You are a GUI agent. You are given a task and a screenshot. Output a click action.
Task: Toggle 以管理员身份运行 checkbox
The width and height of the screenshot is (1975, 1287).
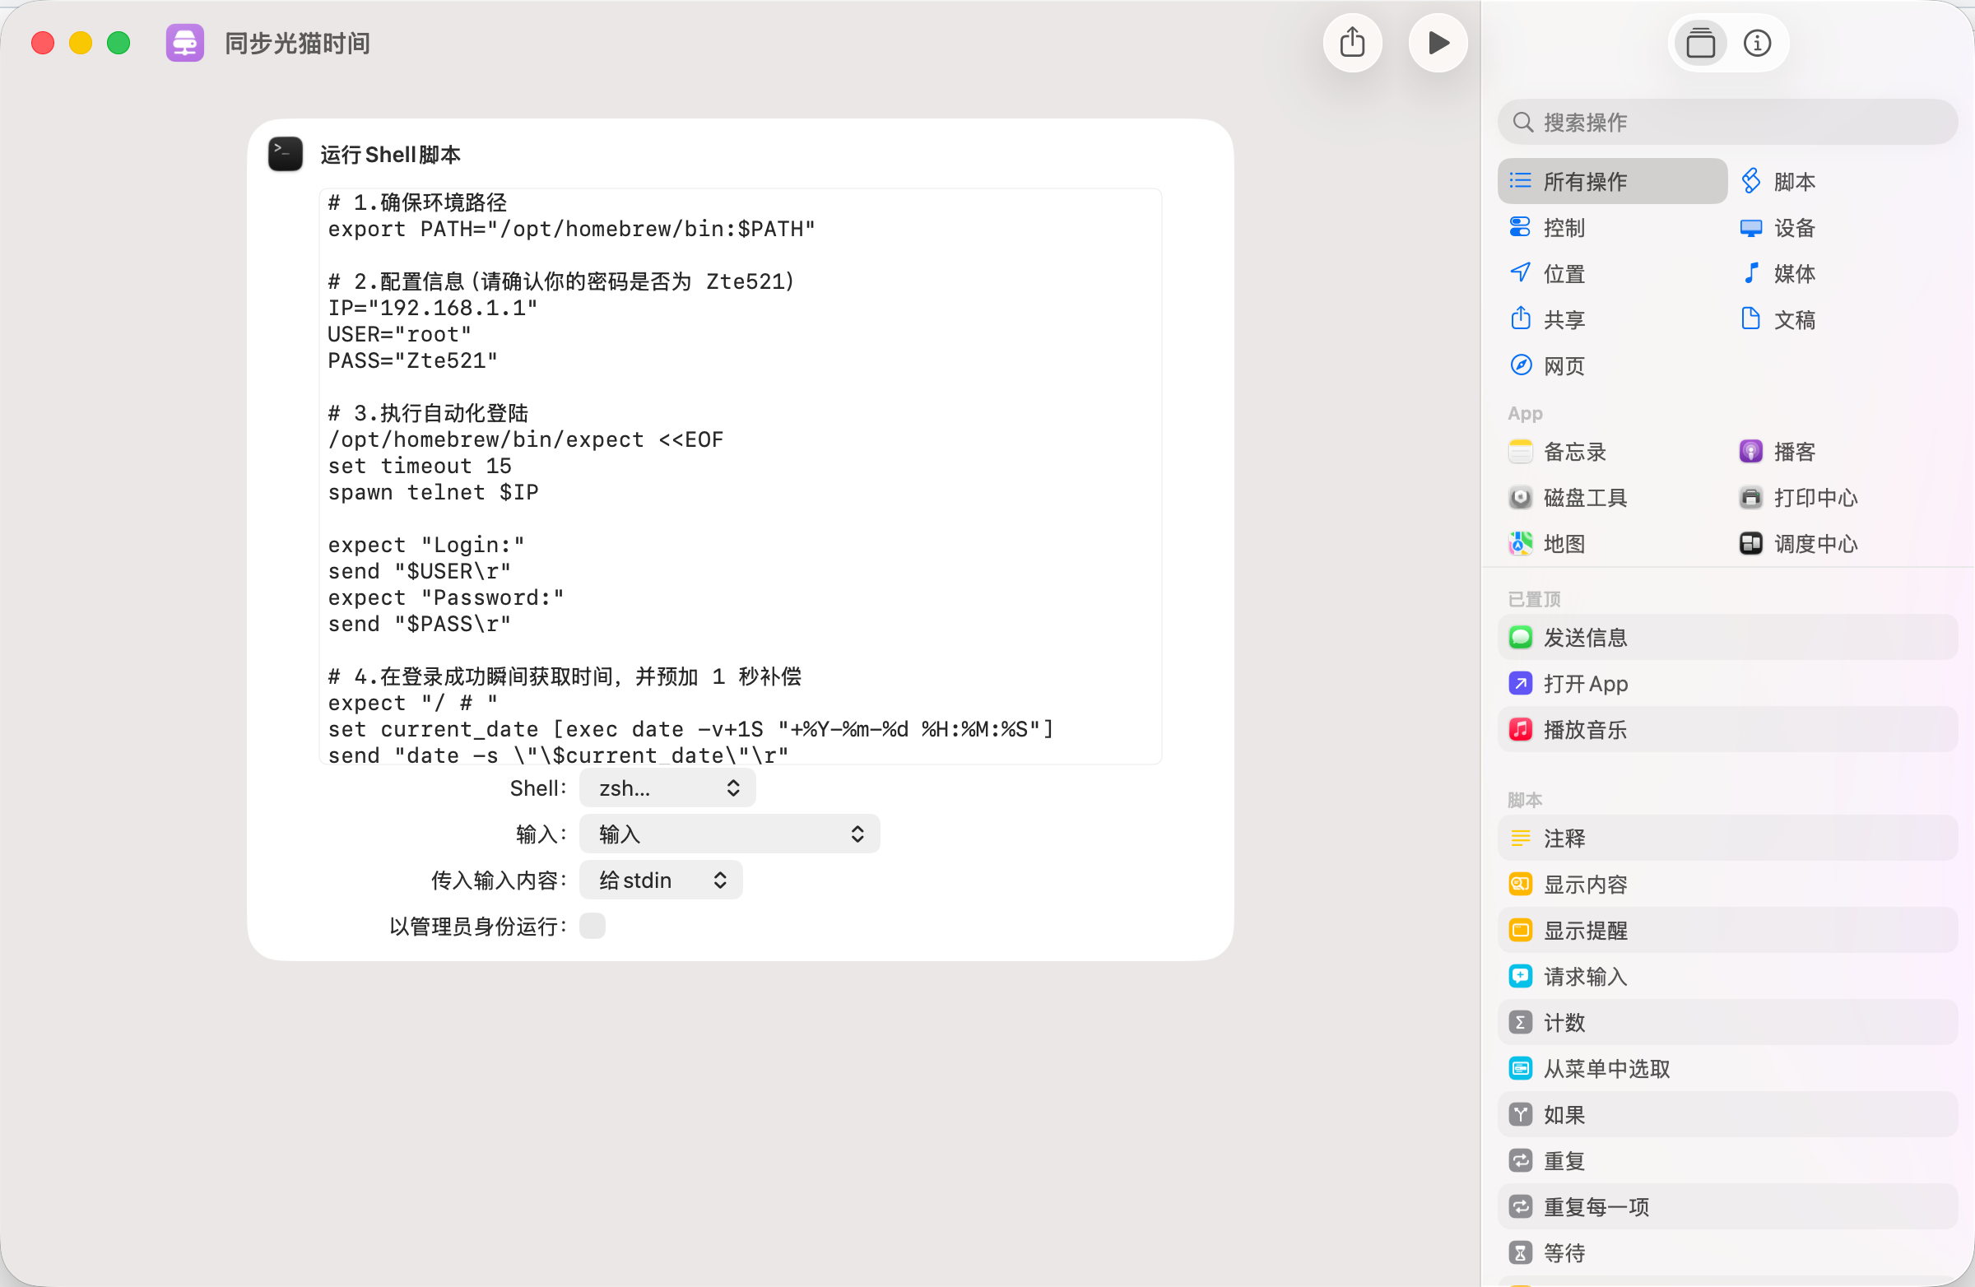592,926
